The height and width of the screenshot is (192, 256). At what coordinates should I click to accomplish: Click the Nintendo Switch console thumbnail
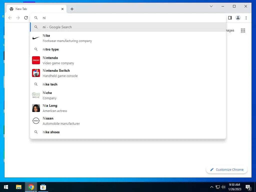point(36,73)
